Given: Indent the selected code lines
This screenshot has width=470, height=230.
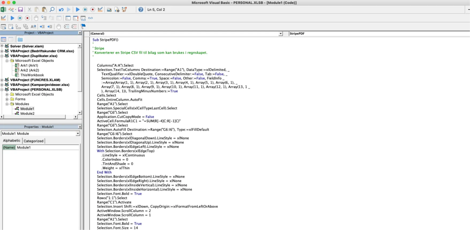Looking at the screenshot, I should pos(42,27).
